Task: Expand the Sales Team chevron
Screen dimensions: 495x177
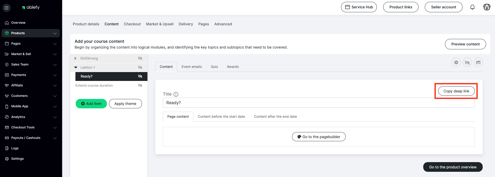Action: pyautogui.click(x=55, y=64)
